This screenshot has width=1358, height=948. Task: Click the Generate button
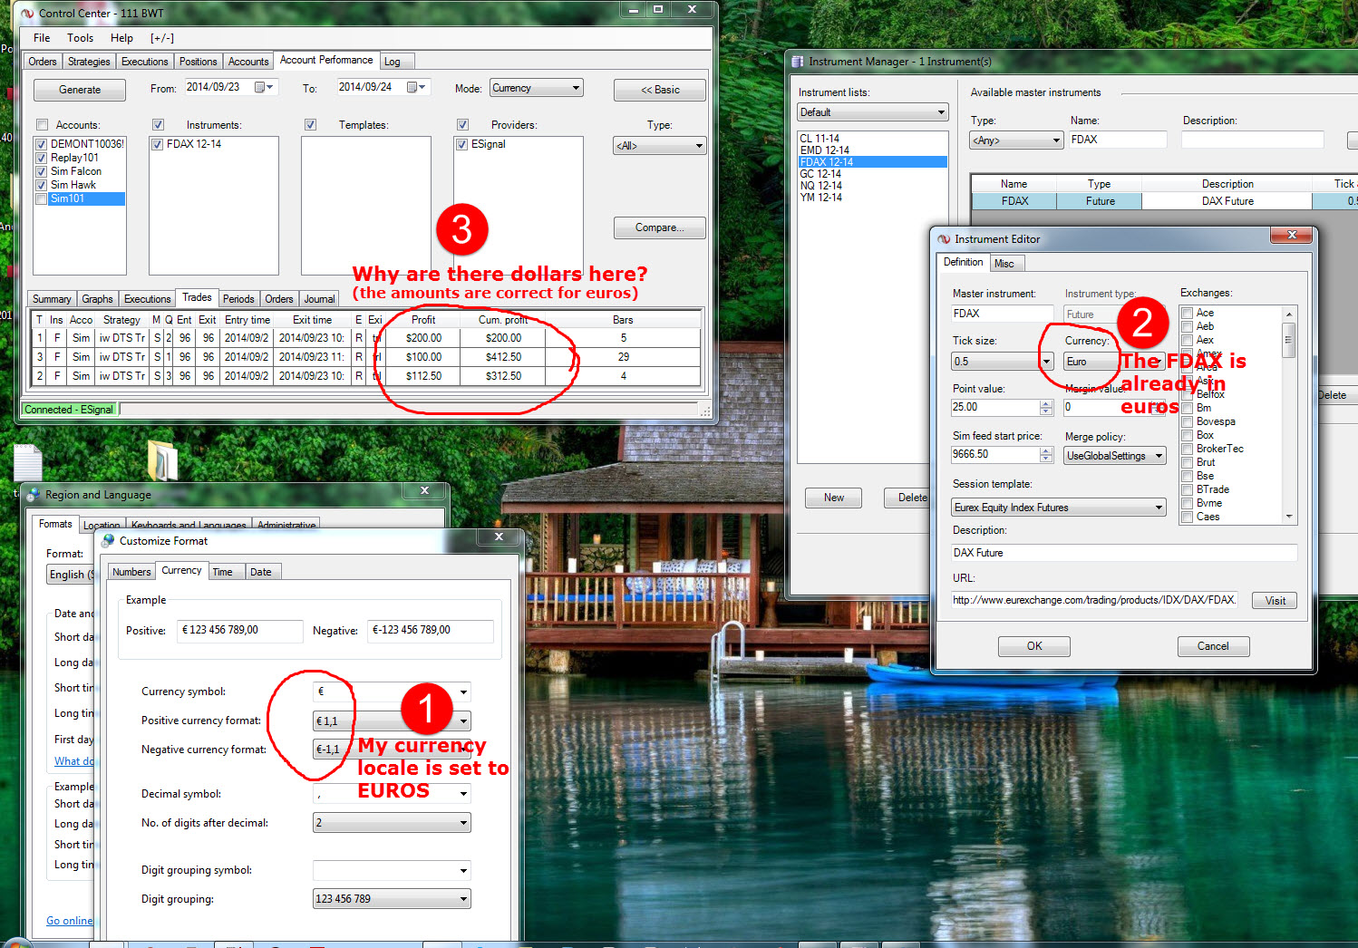point(80,90)
